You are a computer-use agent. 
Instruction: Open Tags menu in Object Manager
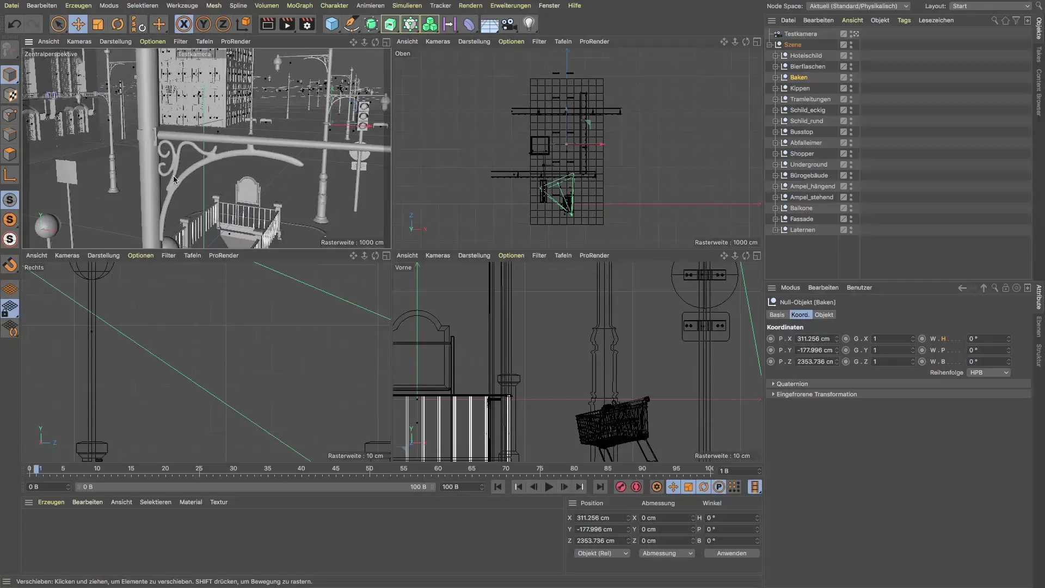(903, 20)
